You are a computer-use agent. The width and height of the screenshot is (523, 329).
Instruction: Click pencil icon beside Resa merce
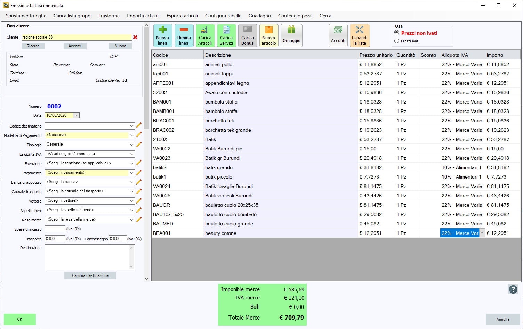139,219
